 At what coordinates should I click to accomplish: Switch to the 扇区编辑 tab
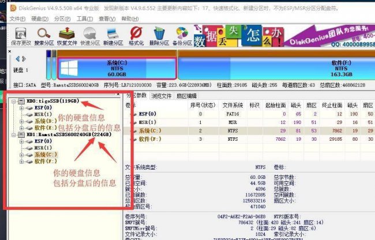point(186,96)
